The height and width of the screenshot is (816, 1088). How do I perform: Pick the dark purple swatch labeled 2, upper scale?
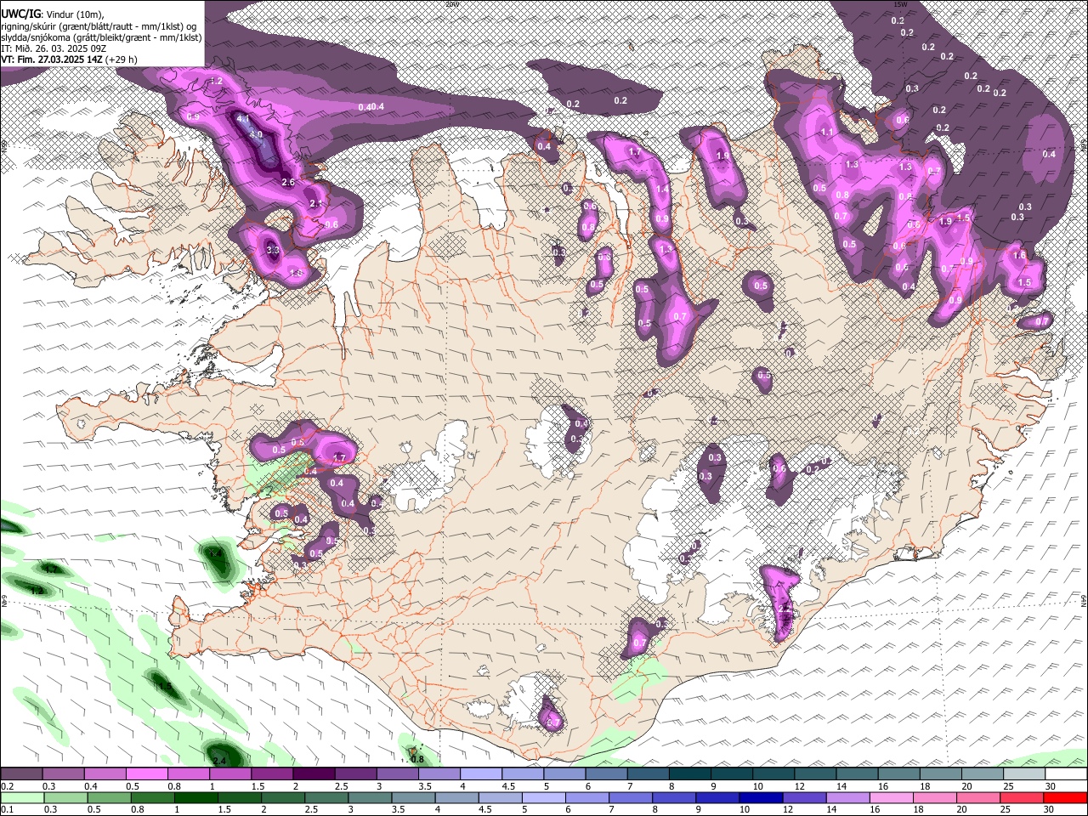(313, 774)
